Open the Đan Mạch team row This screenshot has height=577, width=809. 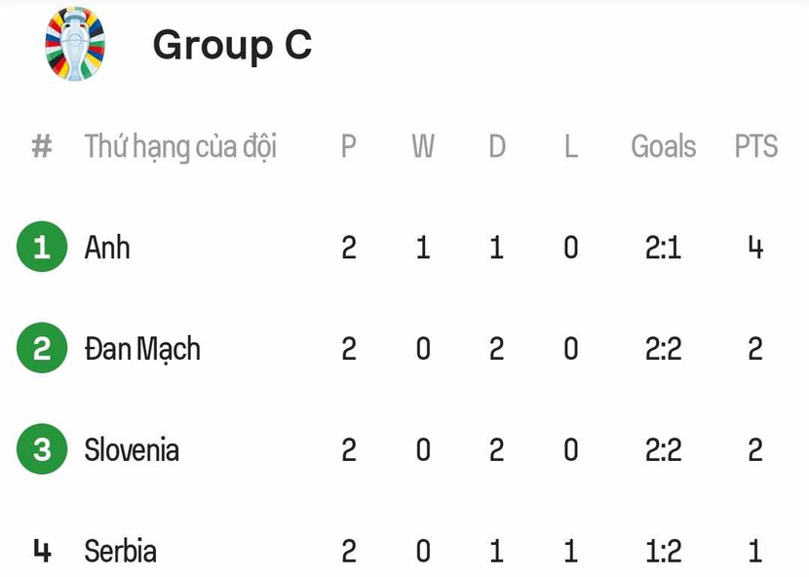point(142,349)
